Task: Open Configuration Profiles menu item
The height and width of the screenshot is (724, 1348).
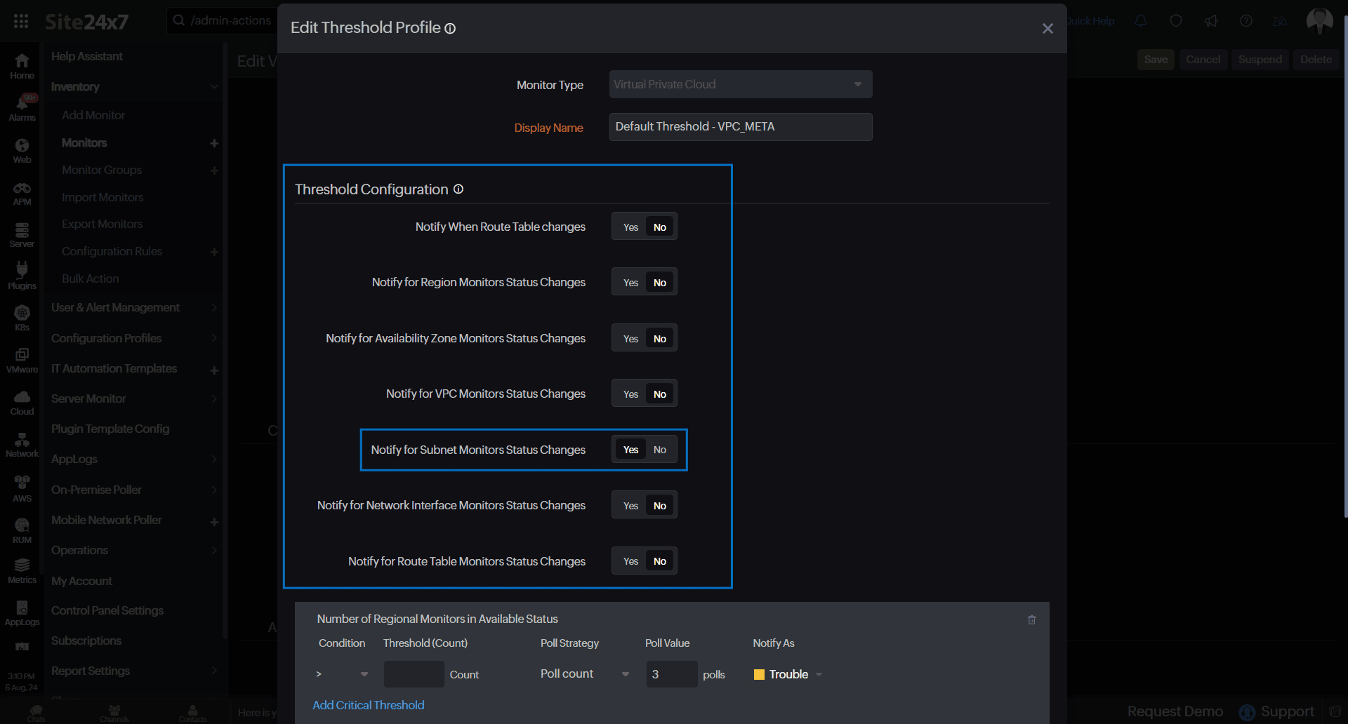Action: tap(107, 338)
